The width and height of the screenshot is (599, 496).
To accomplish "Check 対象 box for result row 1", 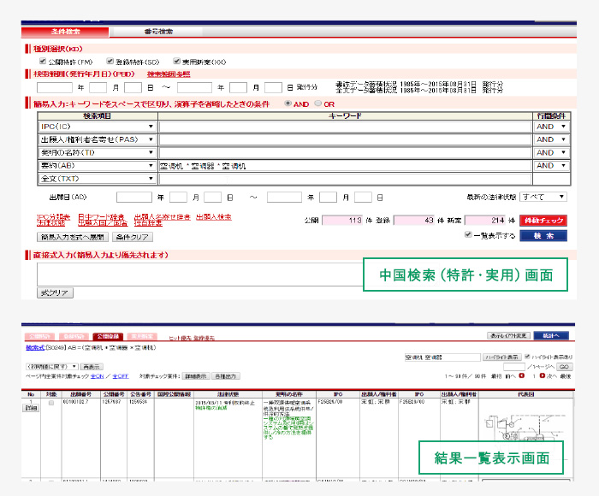I will tap(51, 404).
